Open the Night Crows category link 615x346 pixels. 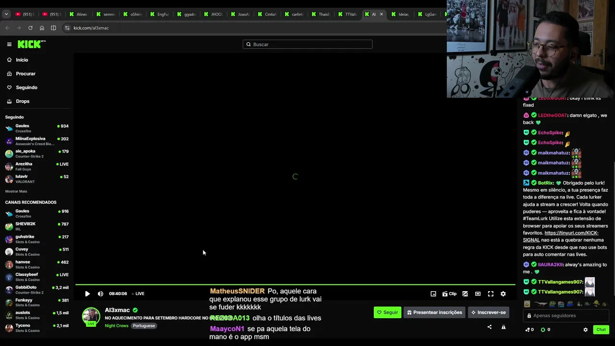click(117, 326)
